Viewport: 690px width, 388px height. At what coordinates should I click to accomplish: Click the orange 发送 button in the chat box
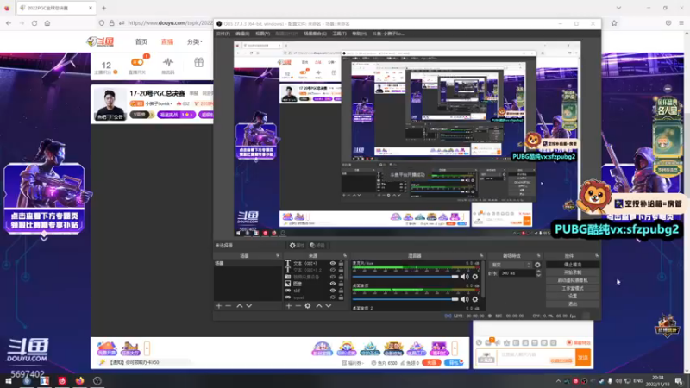(x=583, y=358)
